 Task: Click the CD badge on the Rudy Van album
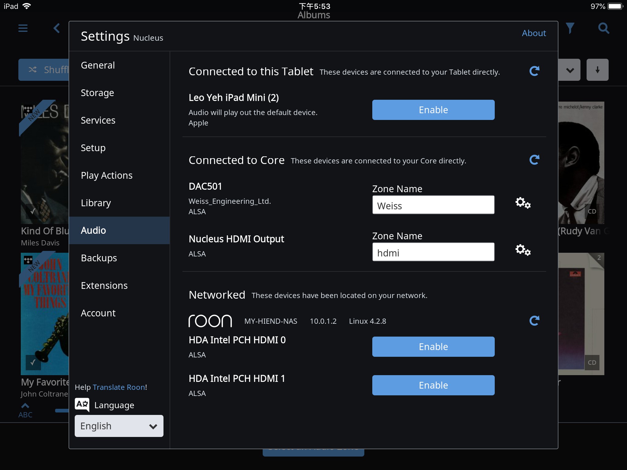[x=592, y=211]
